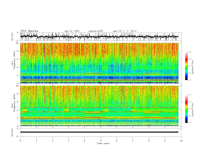Click the "VLF Spectra" title text
204x158 pixels.
(29, 31)
